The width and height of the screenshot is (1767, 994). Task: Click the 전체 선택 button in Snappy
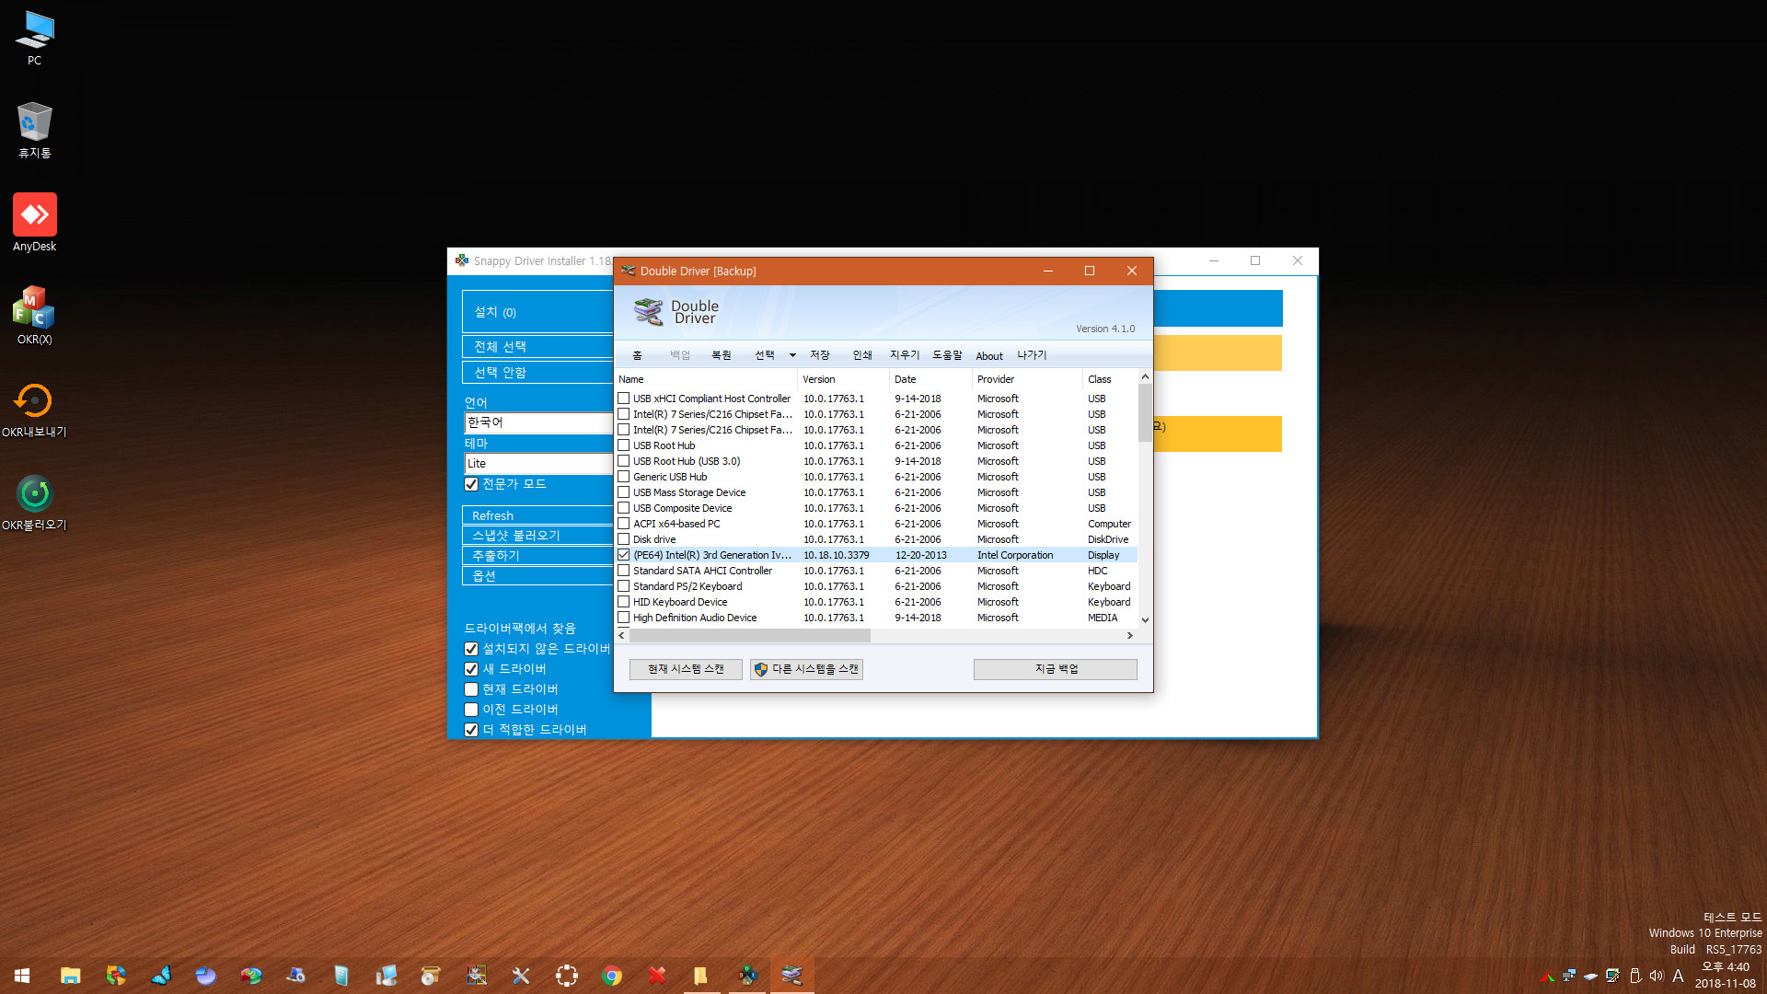point(537,347)
